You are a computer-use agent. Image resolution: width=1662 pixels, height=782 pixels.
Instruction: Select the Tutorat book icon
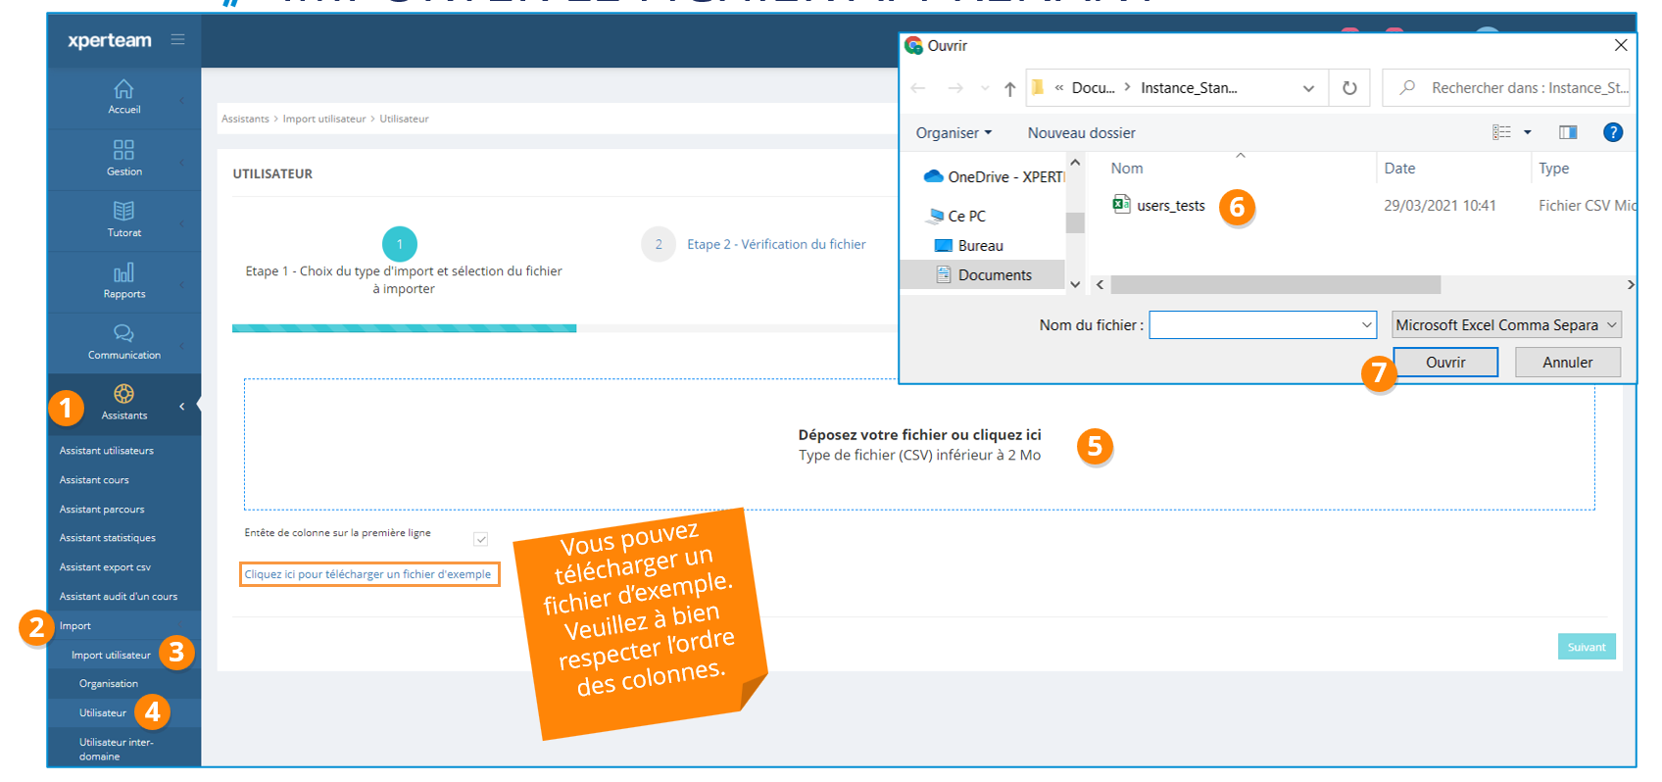tap(123, 211)
